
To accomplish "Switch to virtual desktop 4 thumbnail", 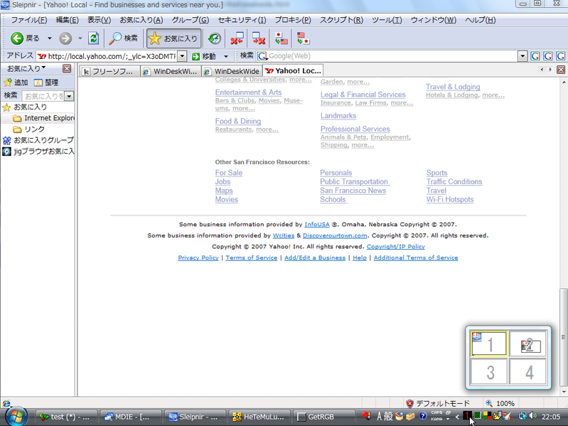I will [527, 372].
